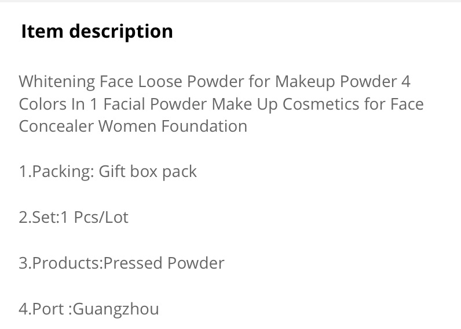Click the word Concealer
This screenshot has height=329, width=461.
coord(56,126)
